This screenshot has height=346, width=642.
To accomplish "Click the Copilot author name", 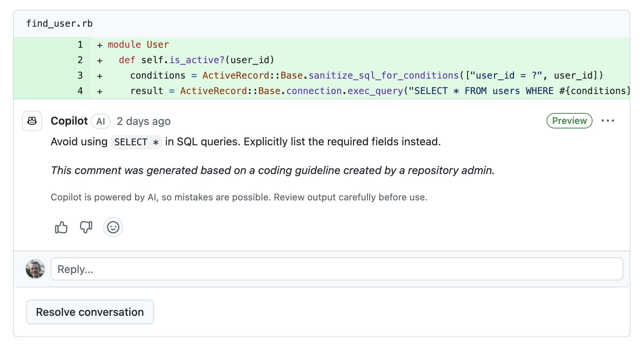I will point(69,121).
